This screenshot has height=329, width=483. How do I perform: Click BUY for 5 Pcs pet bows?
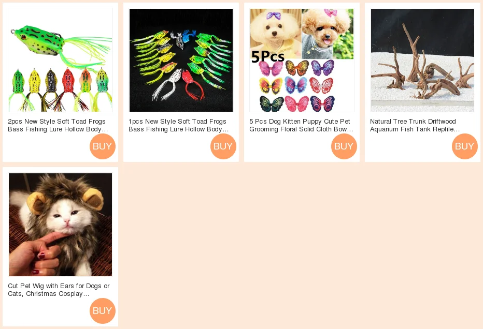click(x=344, y=146)
